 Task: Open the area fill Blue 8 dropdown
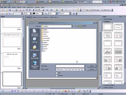(x=70, y=13)
